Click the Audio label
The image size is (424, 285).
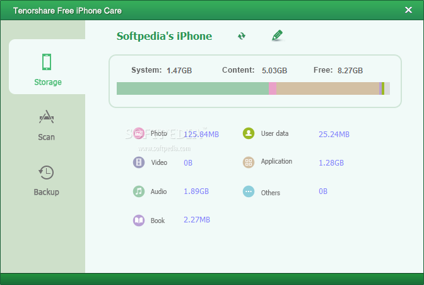(x=158, y=191)
